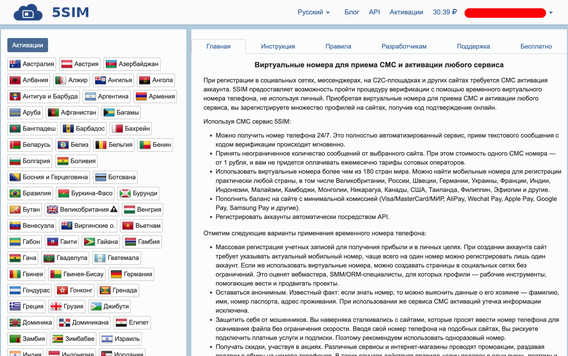This screenshot has height=356, width=568.
Task: Open the Блог link in the header
Action: (x=351, y=12)
